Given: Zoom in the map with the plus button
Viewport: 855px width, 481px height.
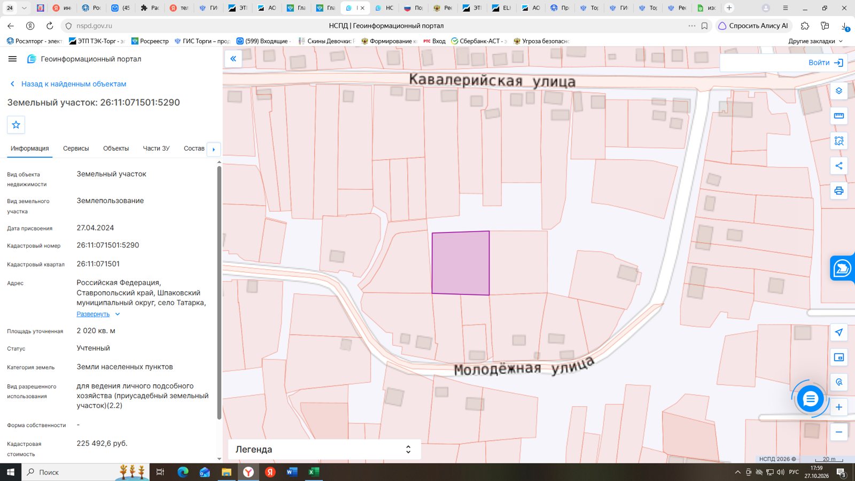Looking at the screenshot, I should (839, 407).
